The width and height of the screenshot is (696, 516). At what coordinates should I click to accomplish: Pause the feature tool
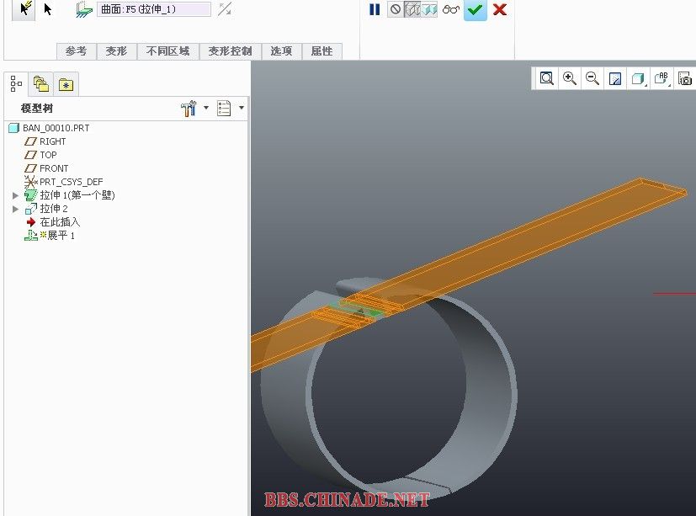pyautogui.click(x=375, y=10)
